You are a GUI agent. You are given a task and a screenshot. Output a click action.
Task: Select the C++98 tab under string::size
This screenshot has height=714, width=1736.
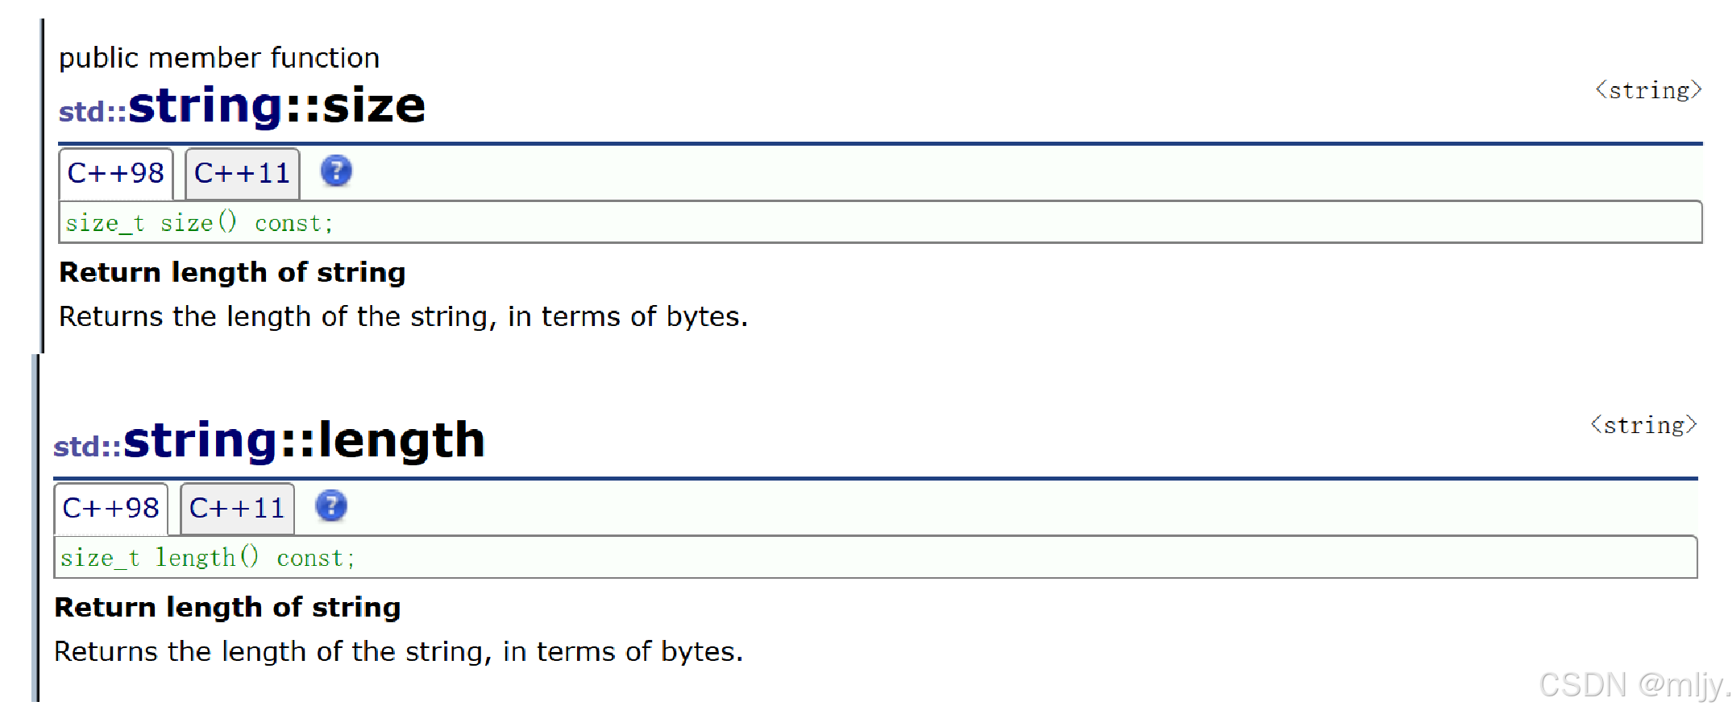point(116,173)
